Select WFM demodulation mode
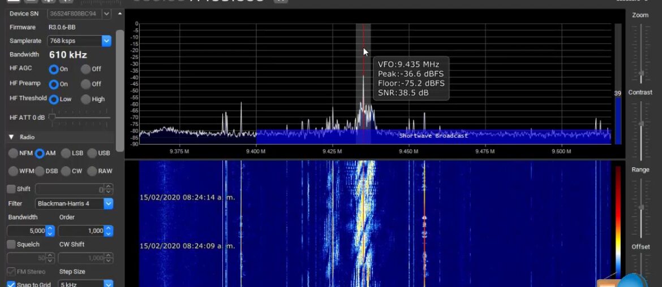Image resolution: width=662 pixels, height=287 pixels. click(x=14, y=171)
